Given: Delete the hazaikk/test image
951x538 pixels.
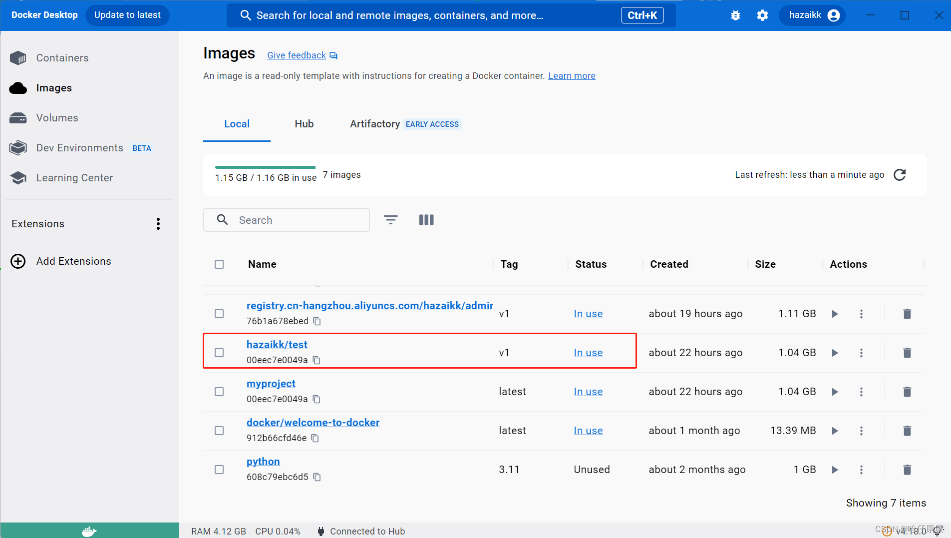Looking at the screenshot, I should coord(907,353).
